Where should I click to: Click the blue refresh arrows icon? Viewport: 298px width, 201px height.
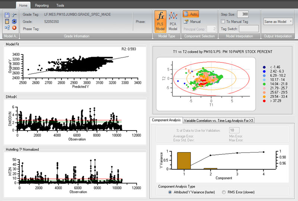tap(14, 21)
